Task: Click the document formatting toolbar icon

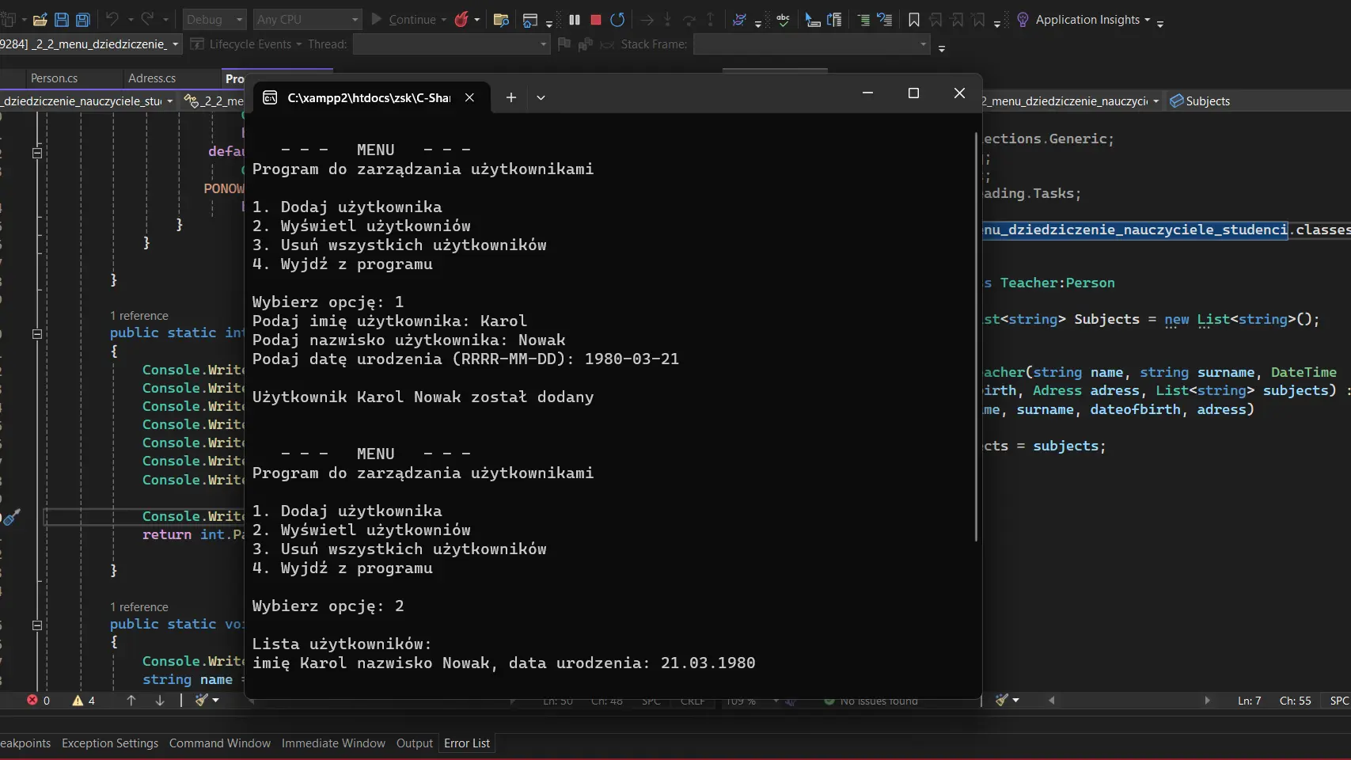Action: coord(834,20)
